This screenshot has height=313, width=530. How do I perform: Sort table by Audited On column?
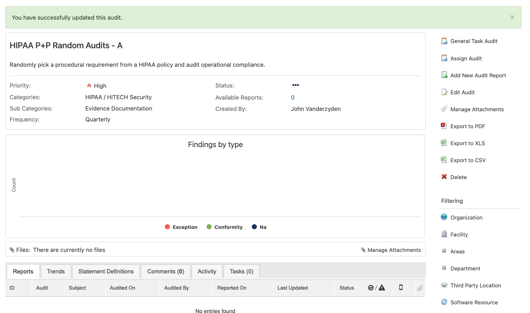coord(122,288)
